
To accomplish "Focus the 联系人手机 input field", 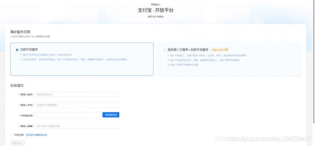I will coord(77,105).
